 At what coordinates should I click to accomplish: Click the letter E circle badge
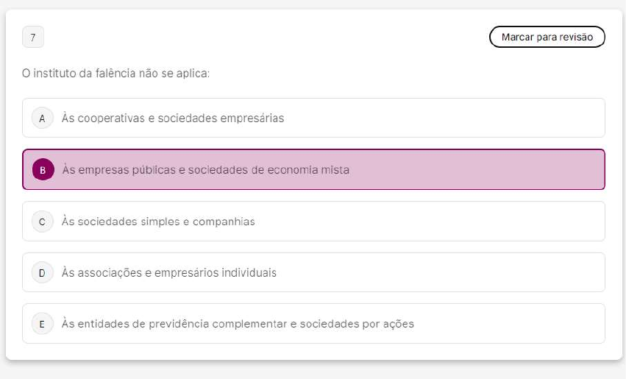pyautogui.click(x=42, y=324)
